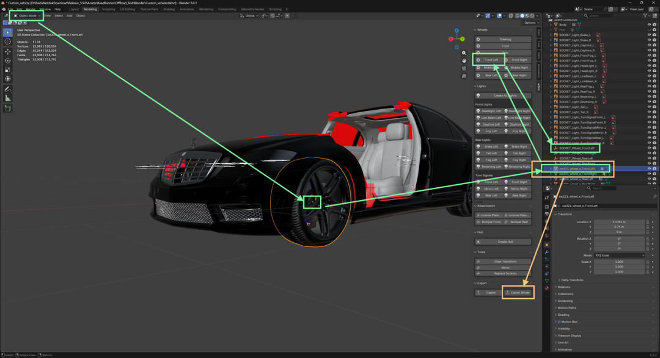Open the Select menu in viewport header
This screenshot has height=358, width=660.
59,15
